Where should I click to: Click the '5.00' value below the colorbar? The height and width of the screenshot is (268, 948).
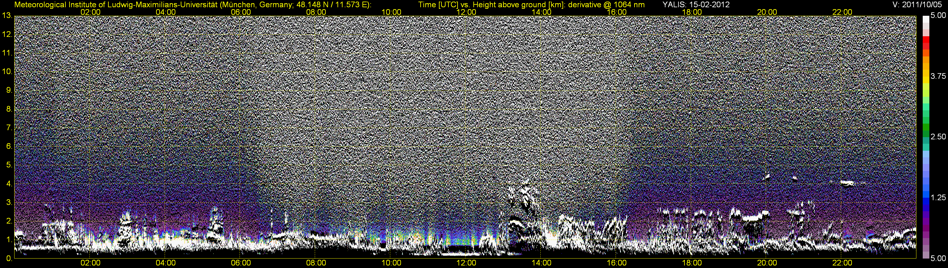coord(938,259)
